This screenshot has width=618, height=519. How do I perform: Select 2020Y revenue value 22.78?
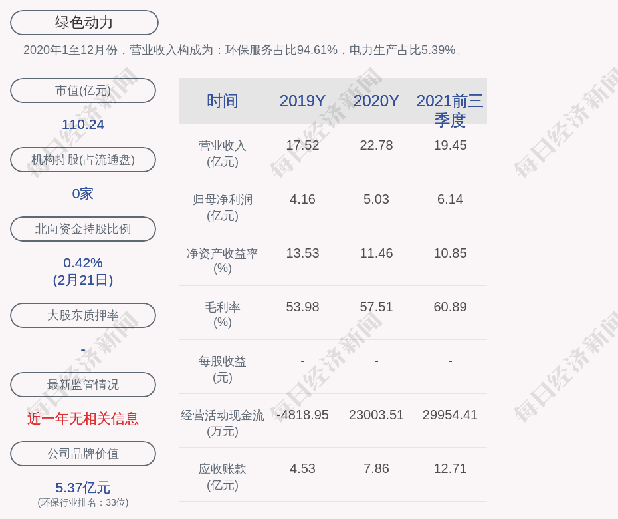376,145
